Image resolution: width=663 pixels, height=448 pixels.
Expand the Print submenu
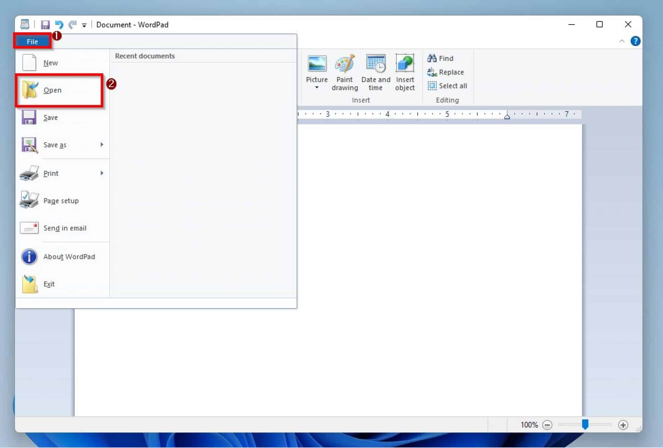[101, 173]
